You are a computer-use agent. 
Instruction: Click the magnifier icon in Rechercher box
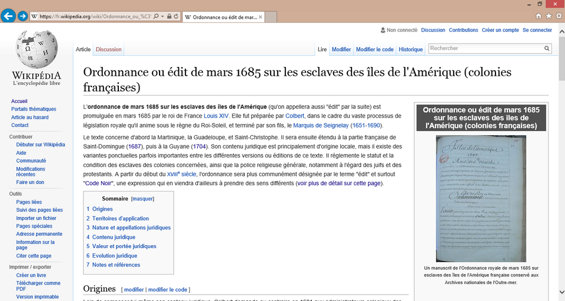pyautogui.click(x=547, y=49)
